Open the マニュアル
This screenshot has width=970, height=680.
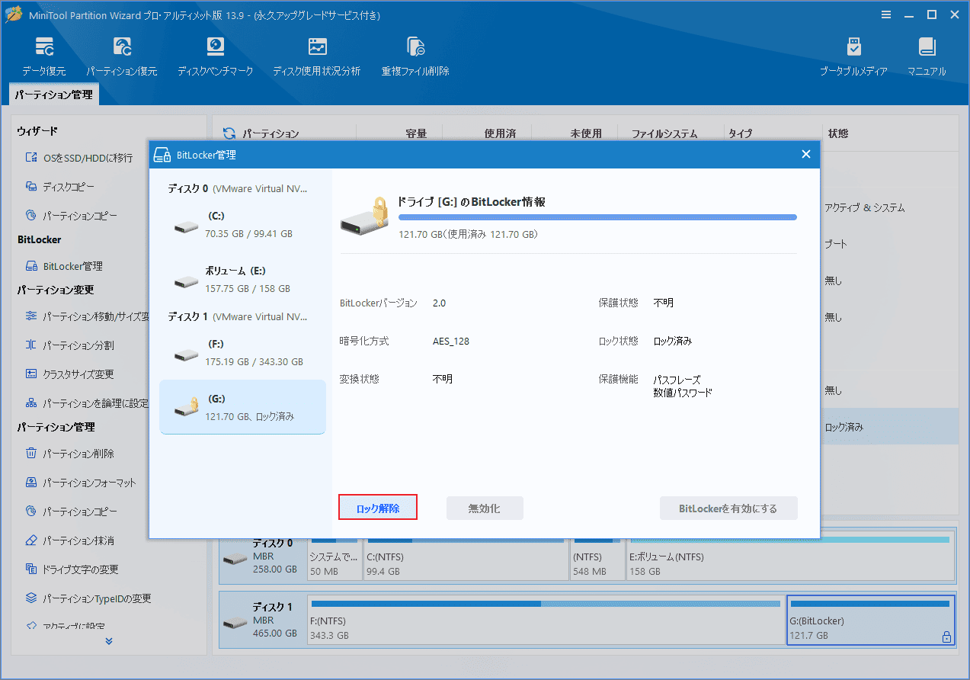927,56
